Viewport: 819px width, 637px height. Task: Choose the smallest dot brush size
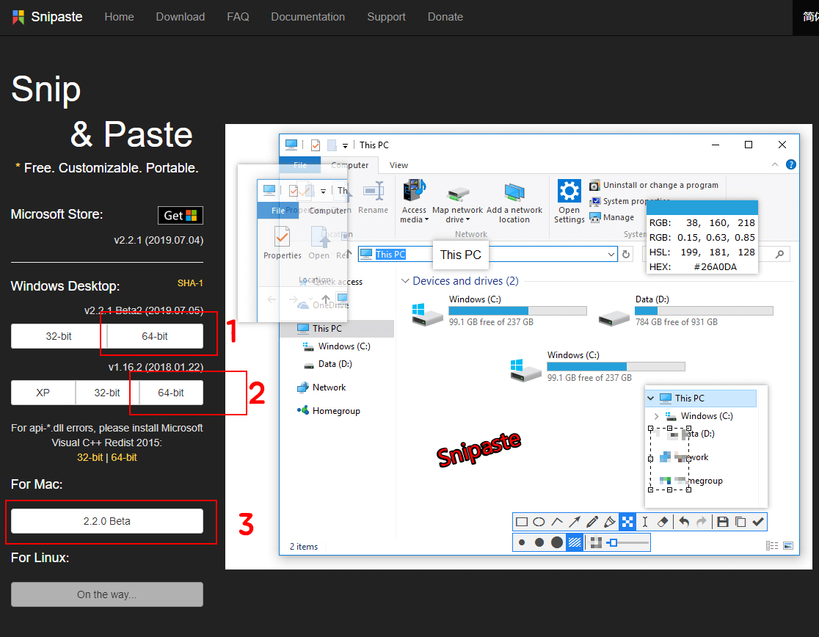pyautogui.click(x=521, y=542)
